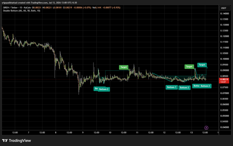Click the 0.13000 price axis label
The width and height of the screenshot is (233, 146).
224,25
